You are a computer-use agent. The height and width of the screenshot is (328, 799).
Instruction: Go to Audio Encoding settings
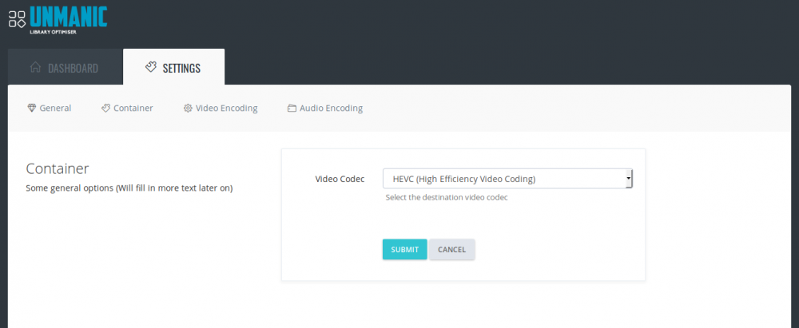tap(325, 108)
